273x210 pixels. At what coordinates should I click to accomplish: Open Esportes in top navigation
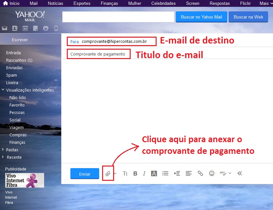tap(82, 3)
